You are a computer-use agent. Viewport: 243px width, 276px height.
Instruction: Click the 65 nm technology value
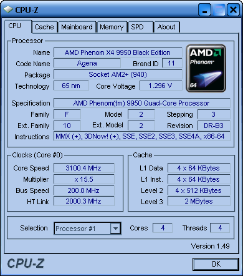(x=71, y=86)
